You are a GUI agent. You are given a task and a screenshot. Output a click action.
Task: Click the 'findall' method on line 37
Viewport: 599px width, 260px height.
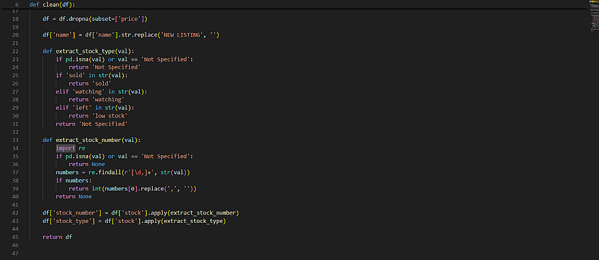(x=111, y=173)
